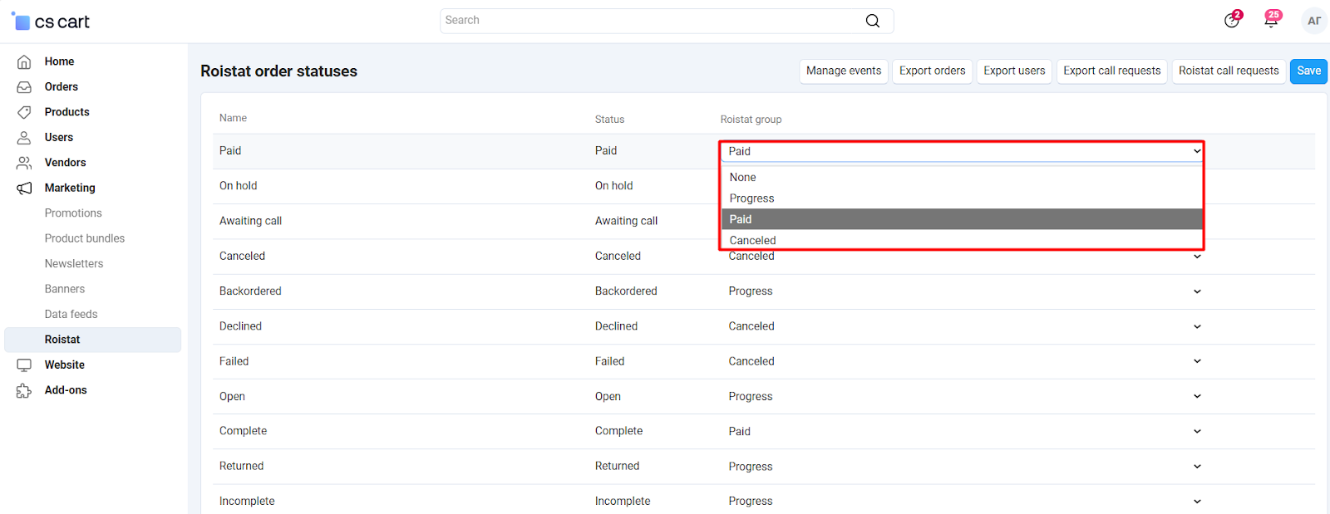The height and width of the screenshot is (514, 1330).
Task: Click the Users person icon
Action: tap(24, 137)
